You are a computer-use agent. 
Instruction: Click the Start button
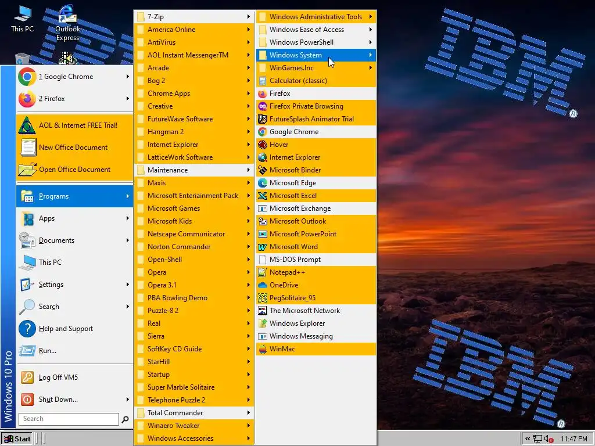coord(17,439)
